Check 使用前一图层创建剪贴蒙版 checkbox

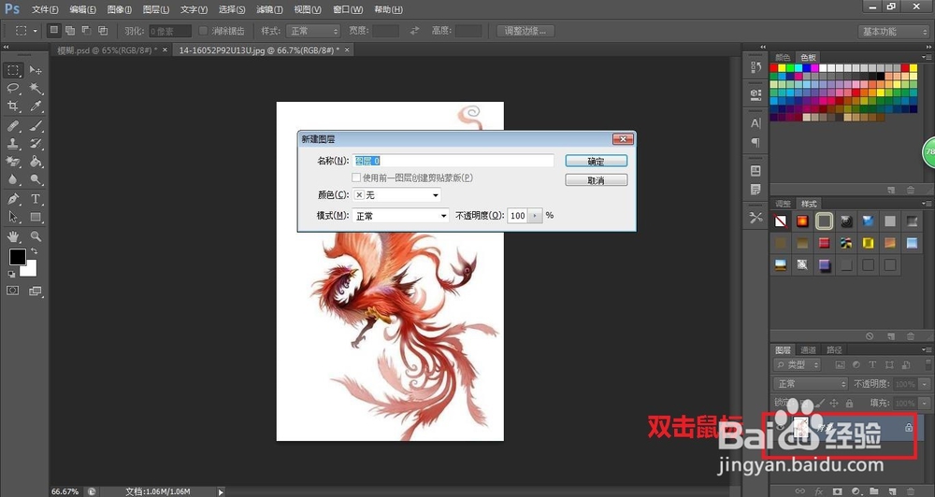(356, 177)
